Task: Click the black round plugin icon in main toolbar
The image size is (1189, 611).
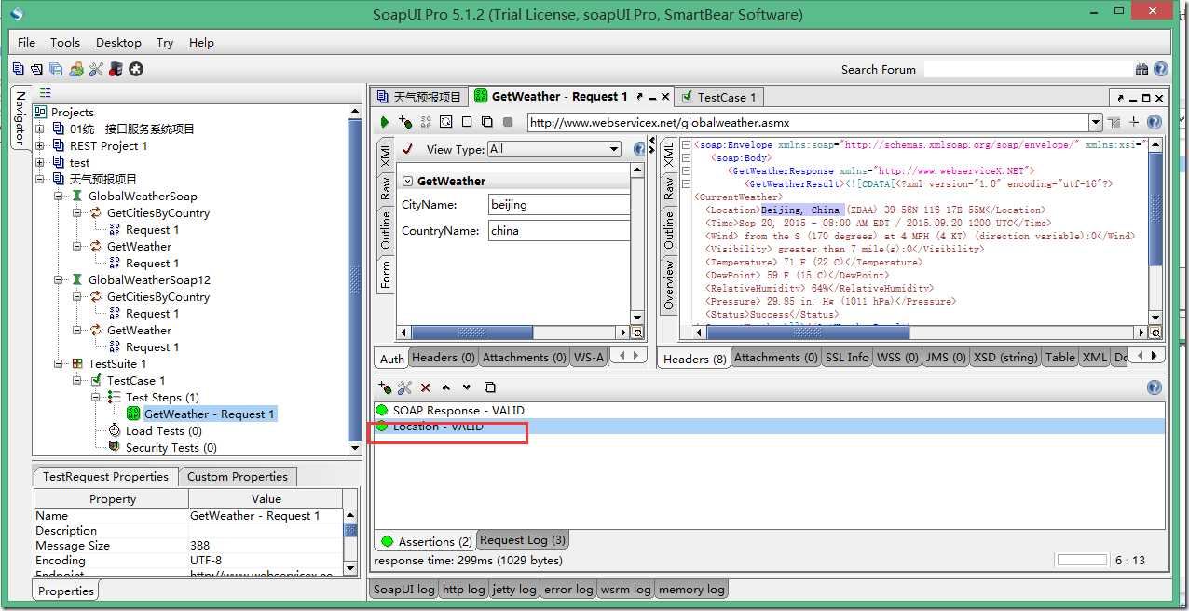Action: 136,69
